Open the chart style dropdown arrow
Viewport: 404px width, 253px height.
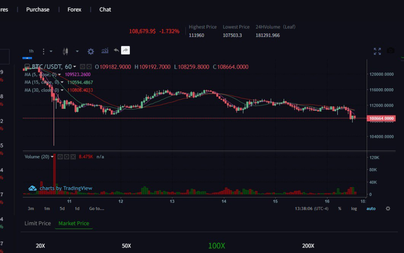click(77, 51)
